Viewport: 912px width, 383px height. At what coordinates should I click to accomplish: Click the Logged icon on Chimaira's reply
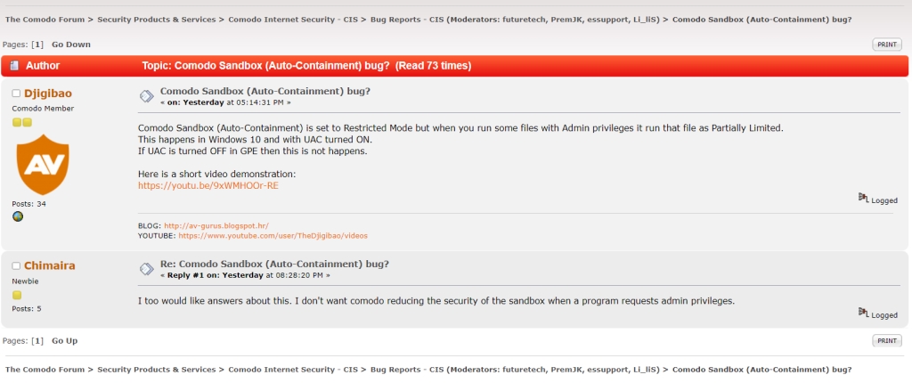863,313
